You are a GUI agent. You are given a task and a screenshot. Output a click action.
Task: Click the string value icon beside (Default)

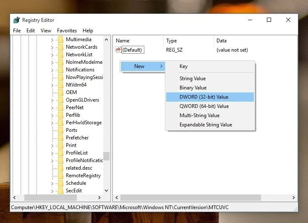point(118,50)
